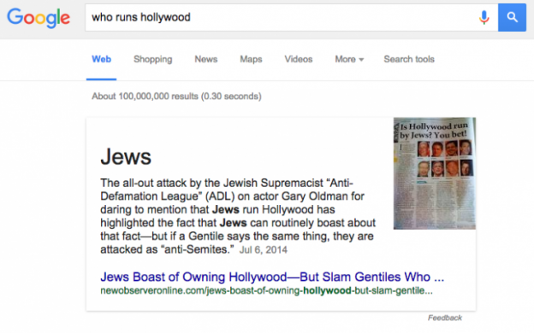
Task: Click the Google logo
Action: [39, 18]
